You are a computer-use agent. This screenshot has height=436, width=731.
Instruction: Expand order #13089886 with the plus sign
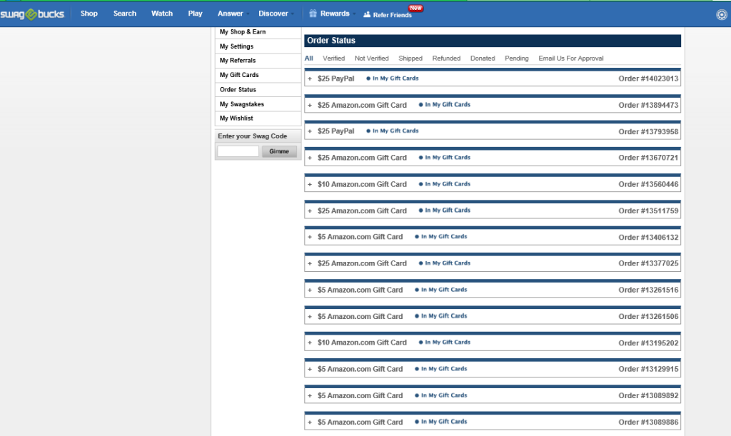pyautogui.click(x=310, y=422)
